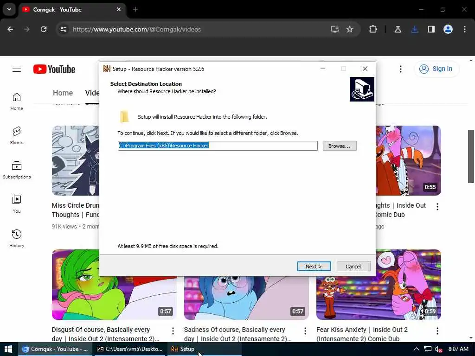The height and width of the screenshot is (356, 475).
Task: Click Sign in on YouTube
Action: (436, 69)
